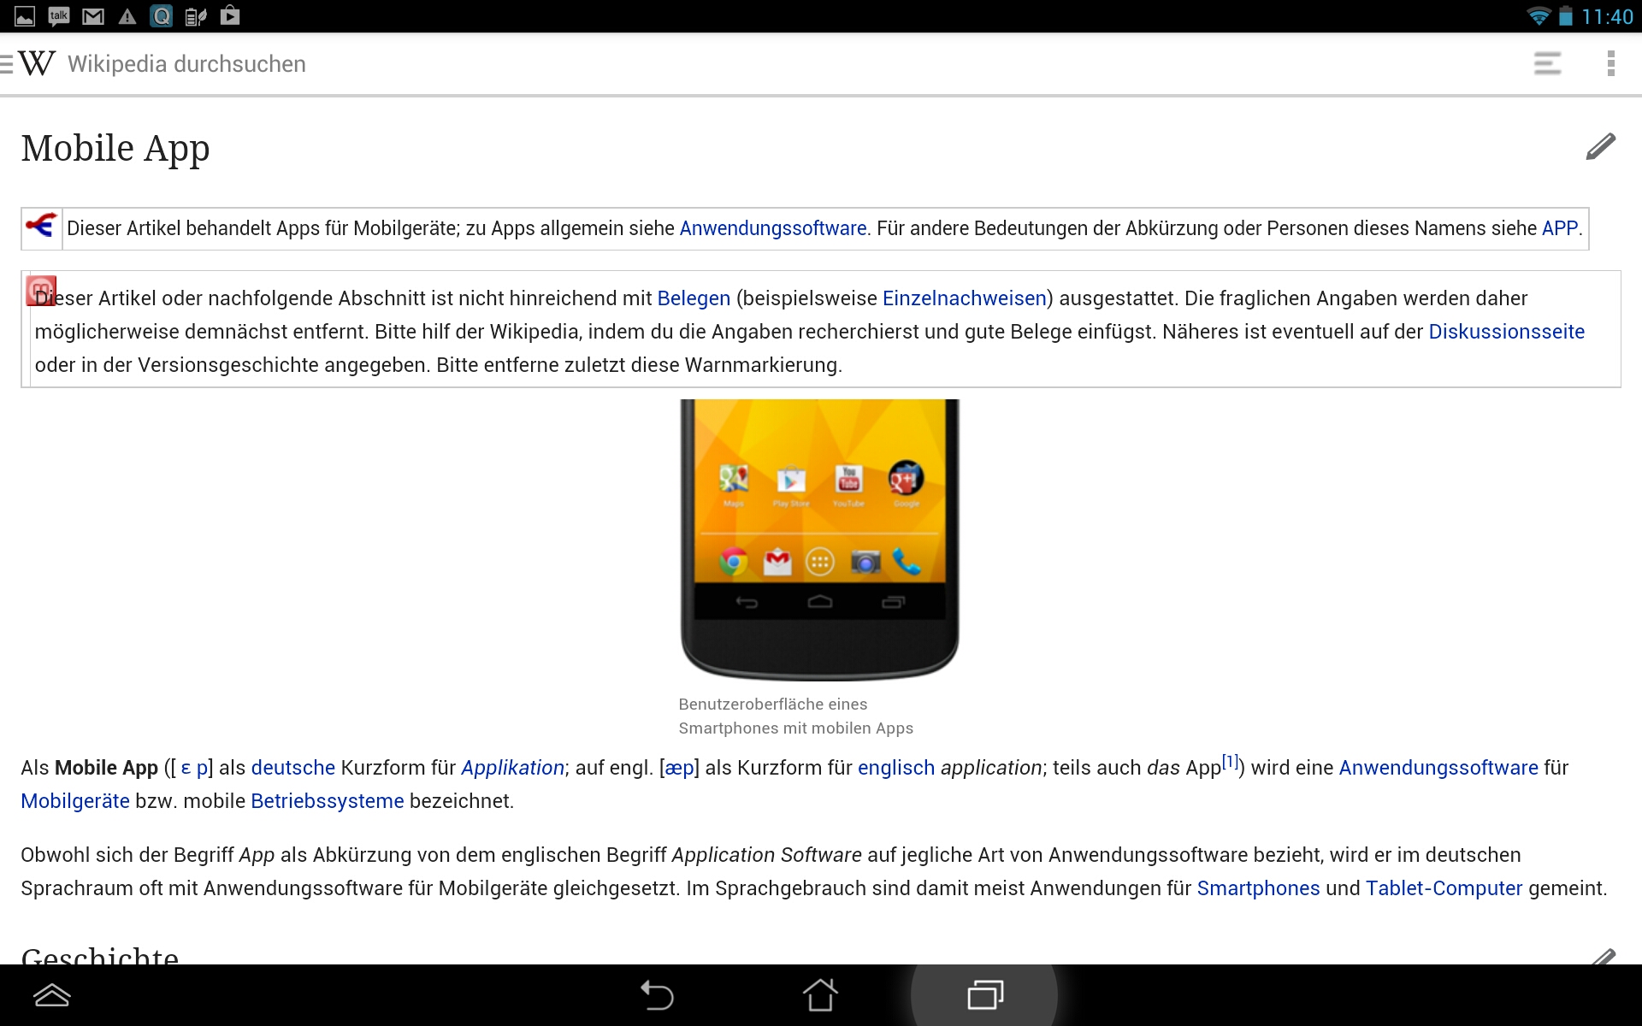Open the recent apps switcher
Viewport: 1642px width, 1026px height.
point(984,995)
